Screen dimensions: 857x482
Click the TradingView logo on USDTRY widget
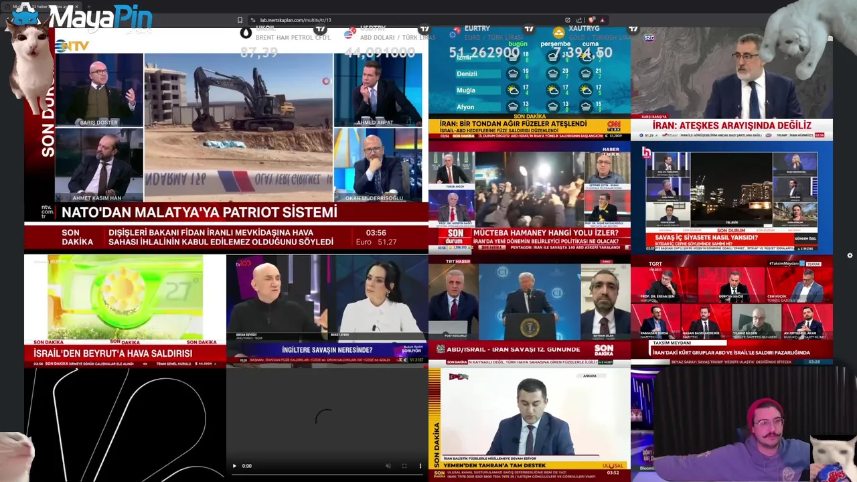pyautogui.click(x=424, y=29)
